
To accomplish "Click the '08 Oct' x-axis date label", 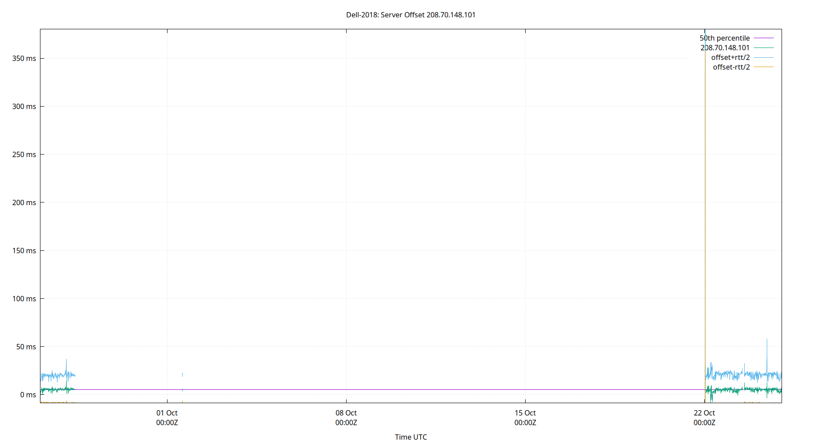I will click(x=346, y=413).
